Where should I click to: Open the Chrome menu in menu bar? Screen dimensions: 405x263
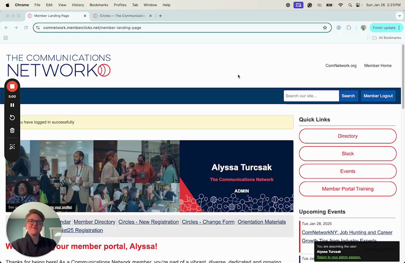coord(22,5)
